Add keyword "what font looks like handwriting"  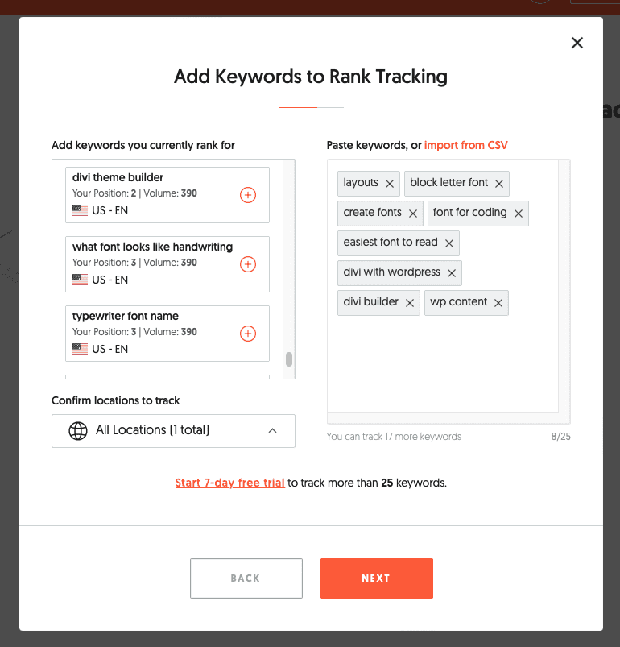point(247,263)
